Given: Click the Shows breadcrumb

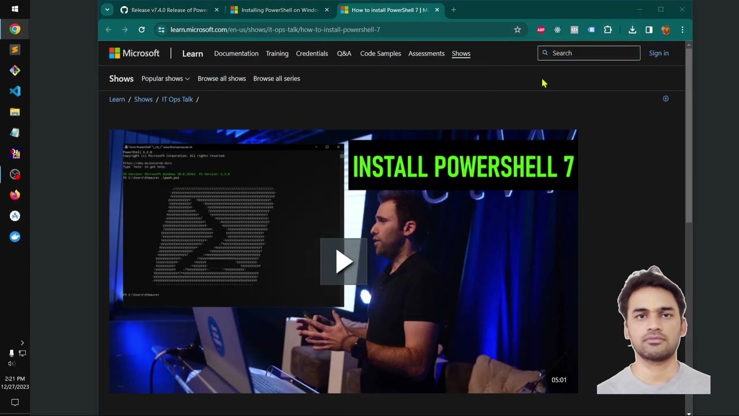Looking at the screenshot, I should tap(143, 99).
